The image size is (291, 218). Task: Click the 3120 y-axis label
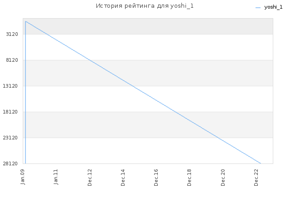(12, 34)
